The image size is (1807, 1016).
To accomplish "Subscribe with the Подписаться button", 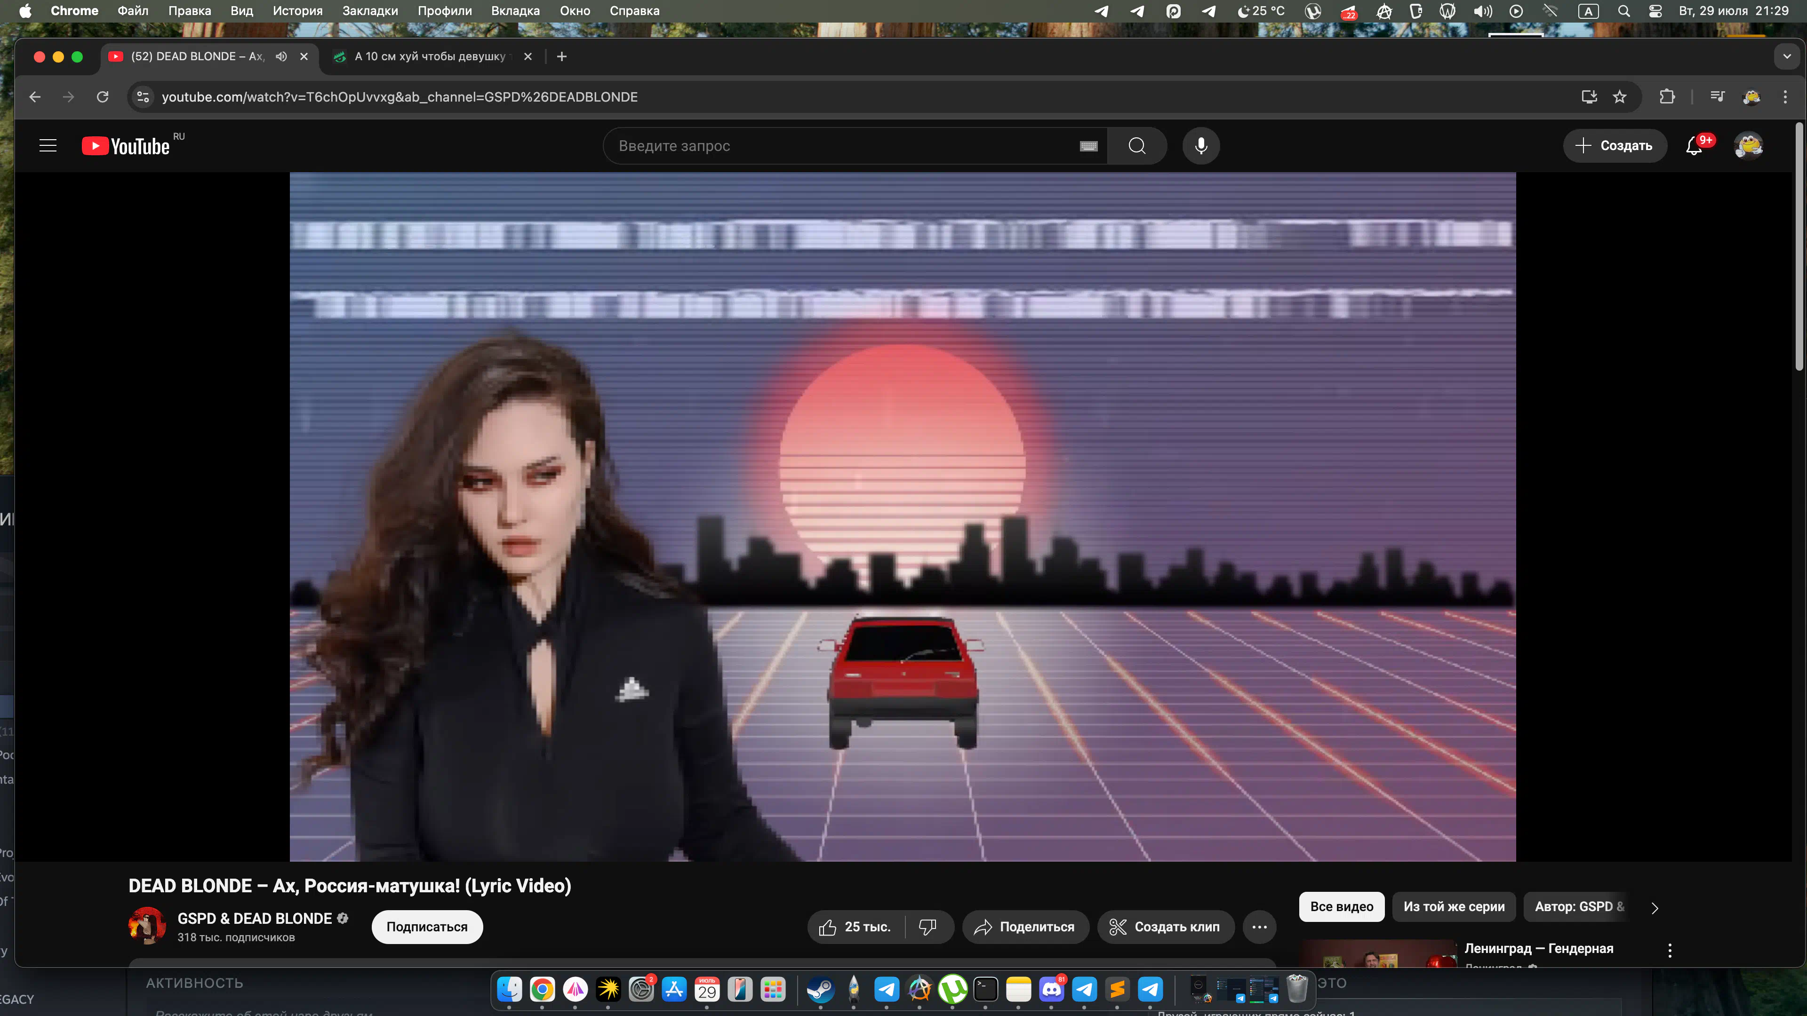I will click(x=426, y=927).
